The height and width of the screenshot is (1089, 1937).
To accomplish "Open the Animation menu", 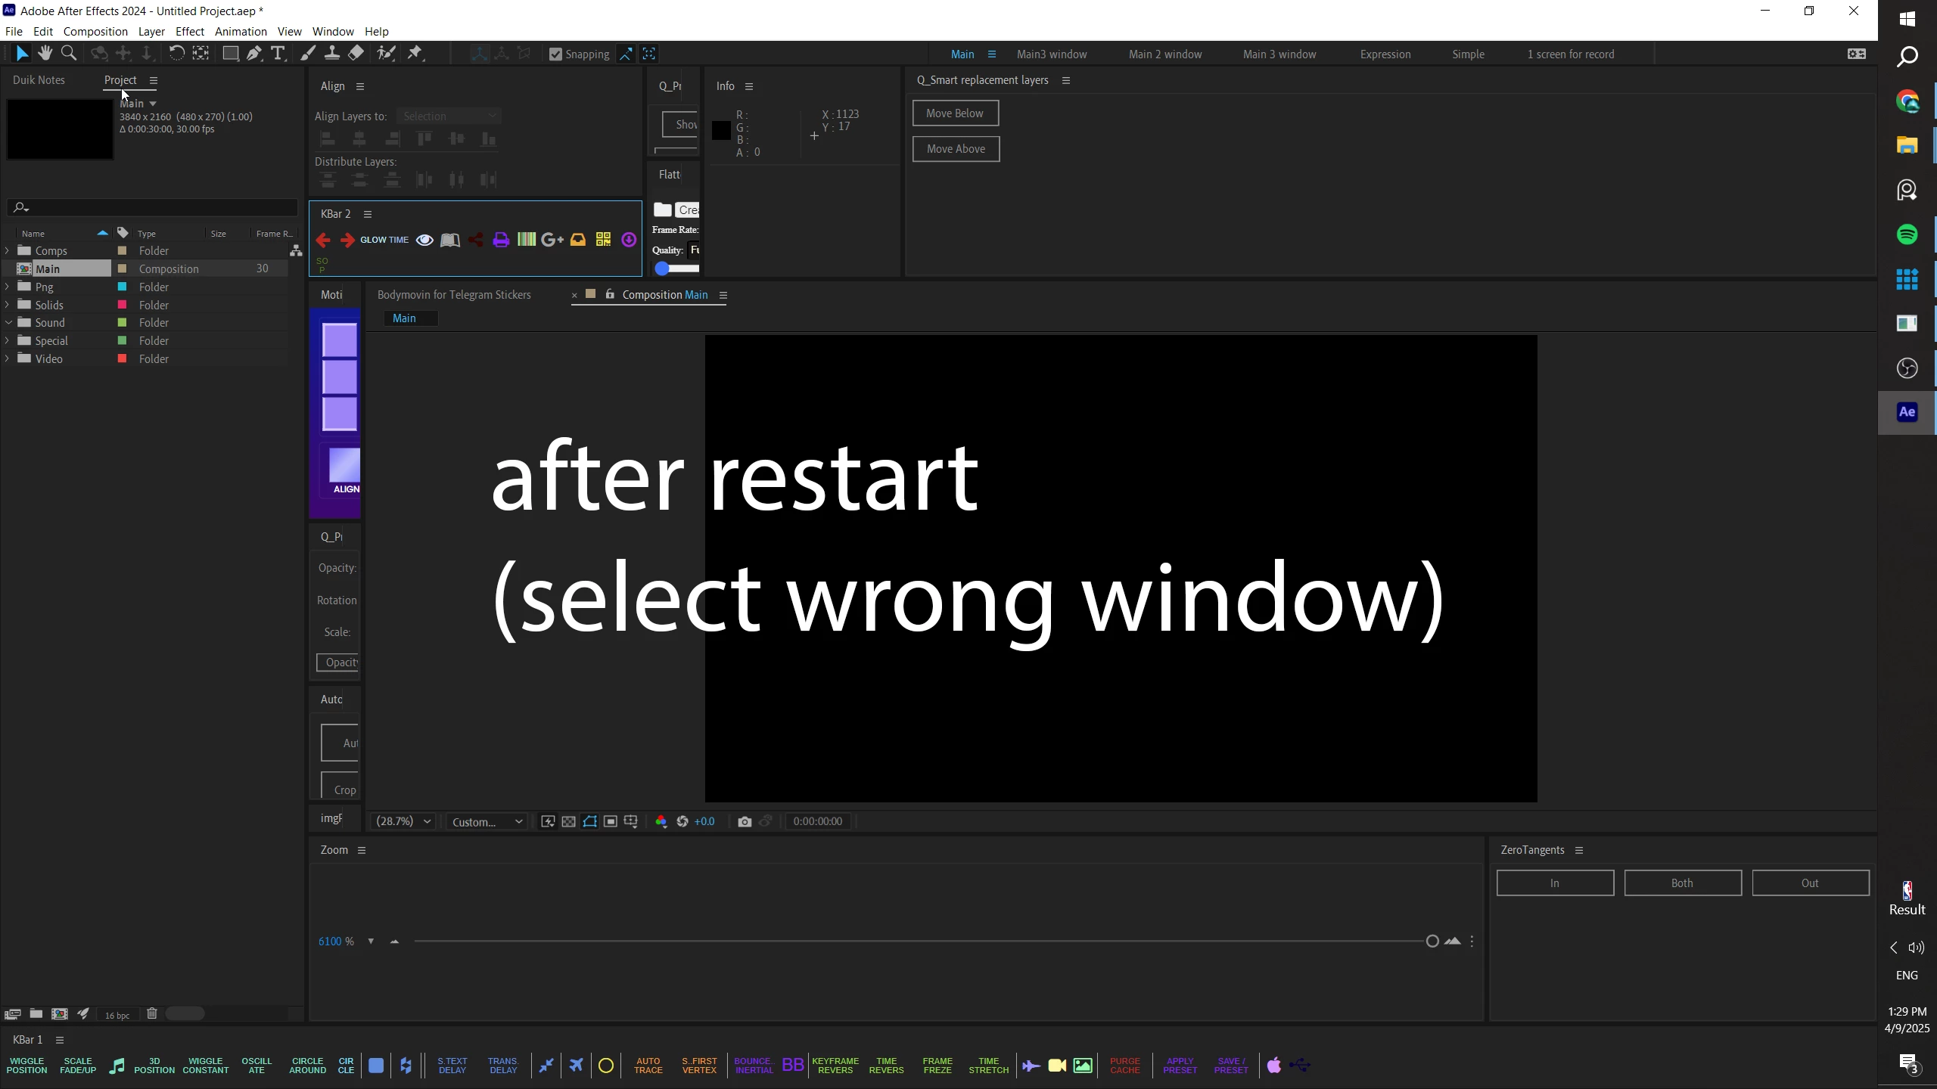I will pos(241,31).
